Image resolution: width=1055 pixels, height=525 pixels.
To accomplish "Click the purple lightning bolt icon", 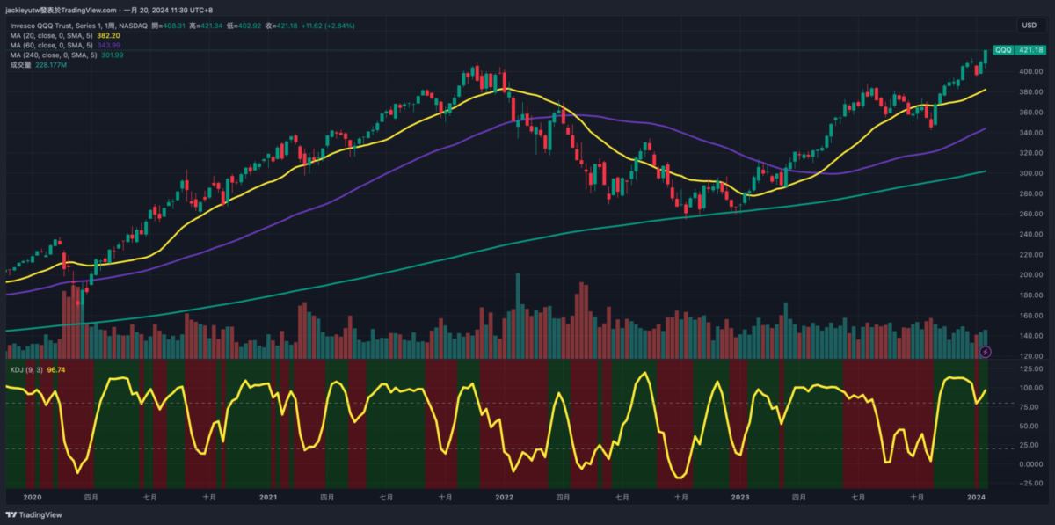I will 986,352.
